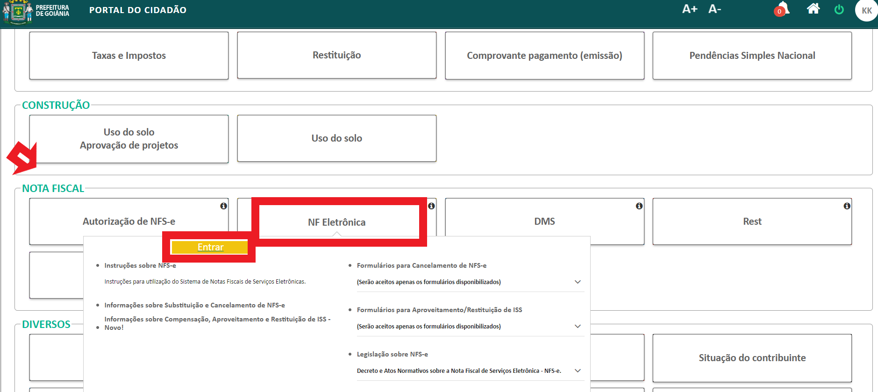Increase font size with A+
Image resolution: width=878 pixels, height=392 pixels.
689,9
